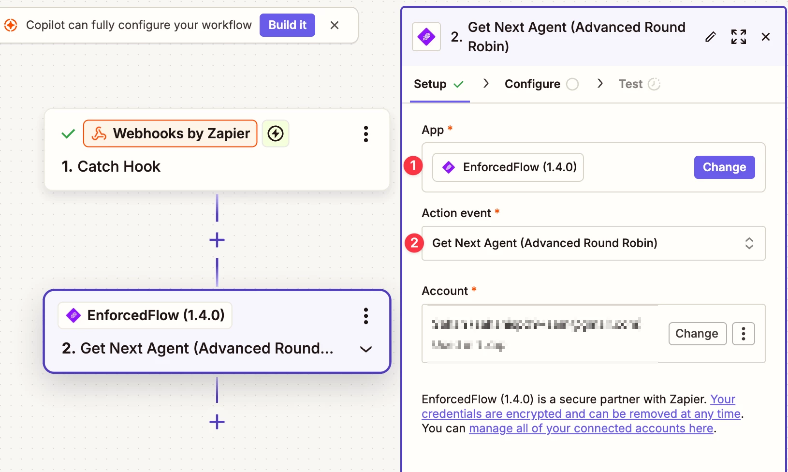Dismiss the Copilot banner with X
Image resolution: width=788 pixels, height=472 pixels.
tap(335, 25)
